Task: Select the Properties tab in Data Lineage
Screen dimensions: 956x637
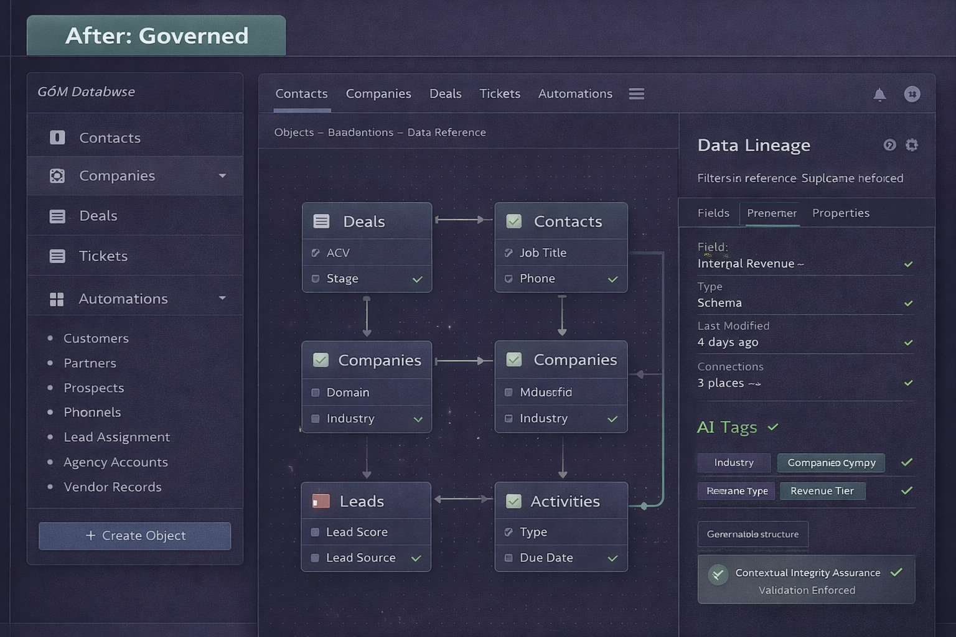Action: click(840, 213)
